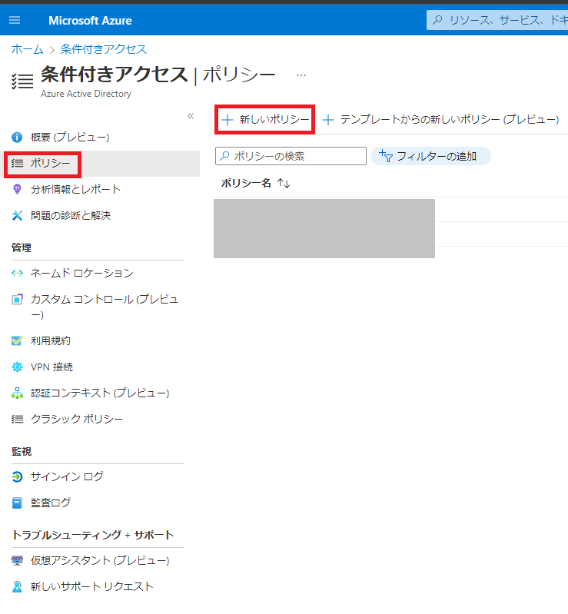Click 監視 section heading
The height and width of the screenshot is (614, 568).
coord(22,452)
